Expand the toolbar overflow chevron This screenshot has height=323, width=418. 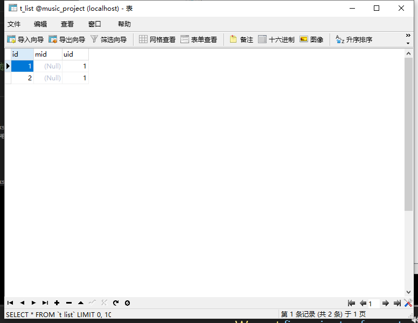click(x=408, y=36)
